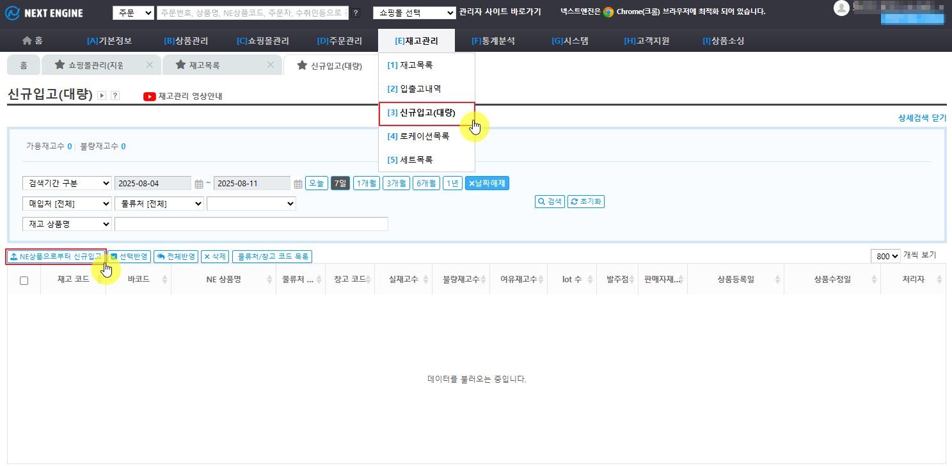Open the start date calendar picker

tap(199, 184)
